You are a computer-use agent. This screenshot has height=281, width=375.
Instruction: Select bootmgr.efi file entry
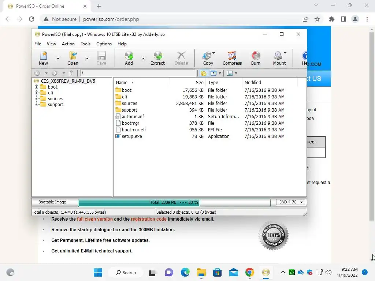[133, 130]
